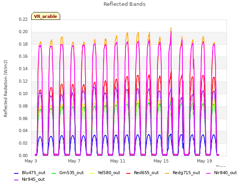250x187 pixels.
Task: Click the magenta Nir840_out legend swatch
Action: coord(208,173)
